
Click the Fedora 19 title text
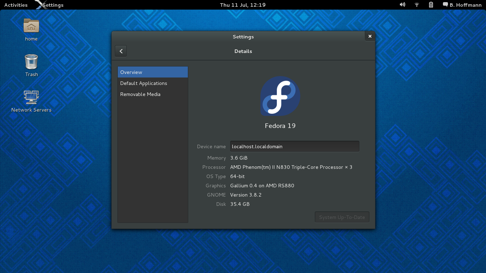pos(280,126)
